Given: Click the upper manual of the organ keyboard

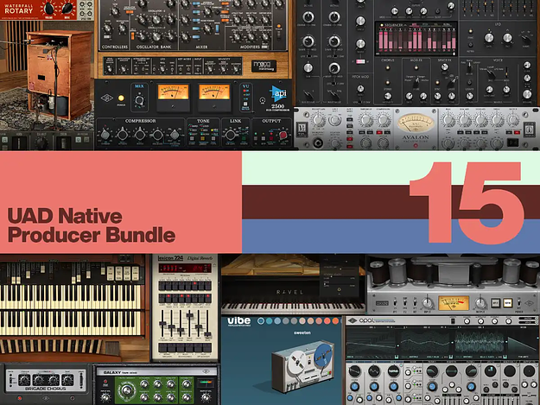Looking at the screenshot, I should click(70, 297).
